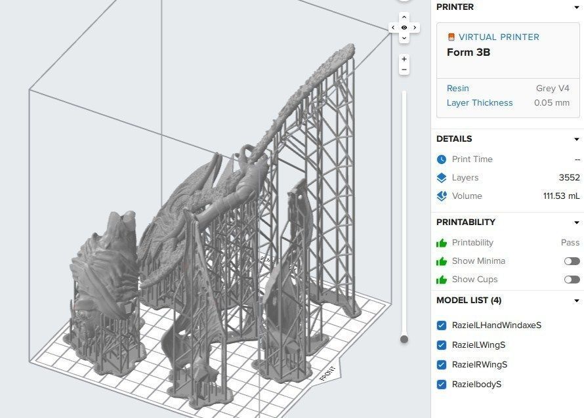
Task: Click the FRONT label on build platform
Action: pyautogui.click(x=327, y=373)
